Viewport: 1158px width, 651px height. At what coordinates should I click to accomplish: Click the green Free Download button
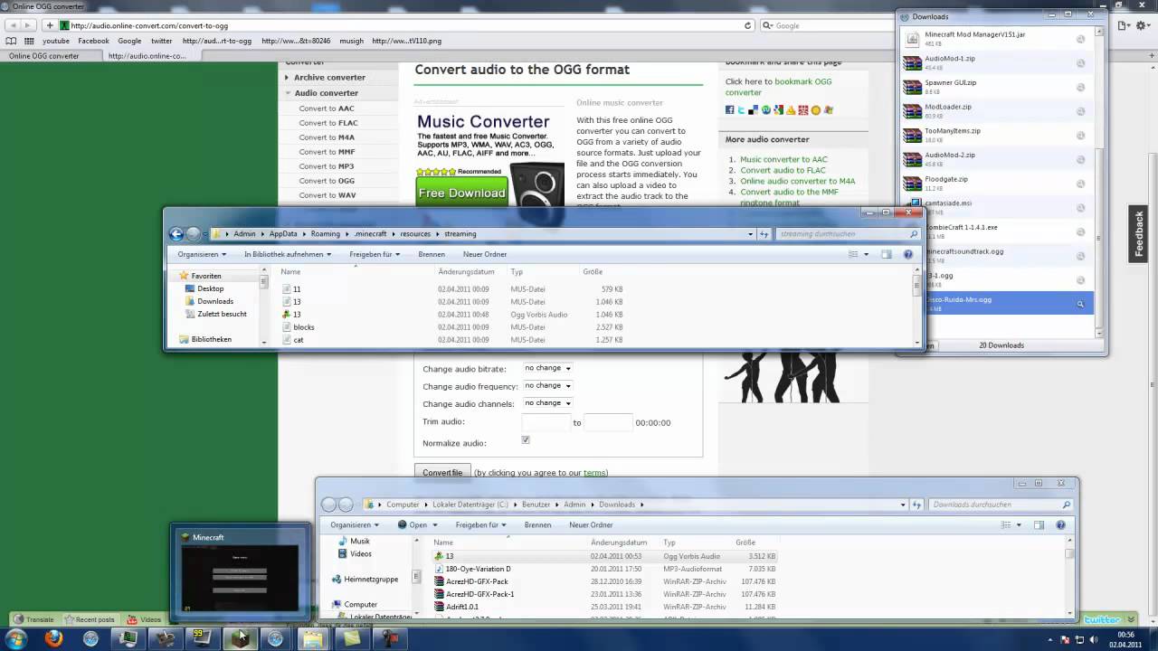(461, 193)
